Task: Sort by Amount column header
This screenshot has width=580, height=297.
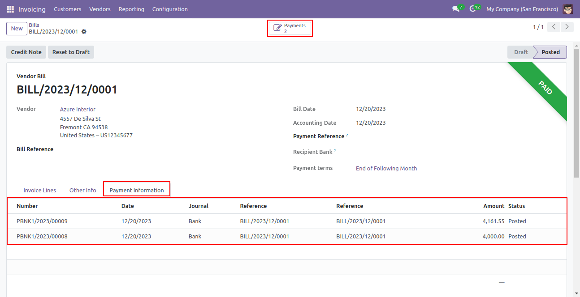Action: [x=494, y=206]
